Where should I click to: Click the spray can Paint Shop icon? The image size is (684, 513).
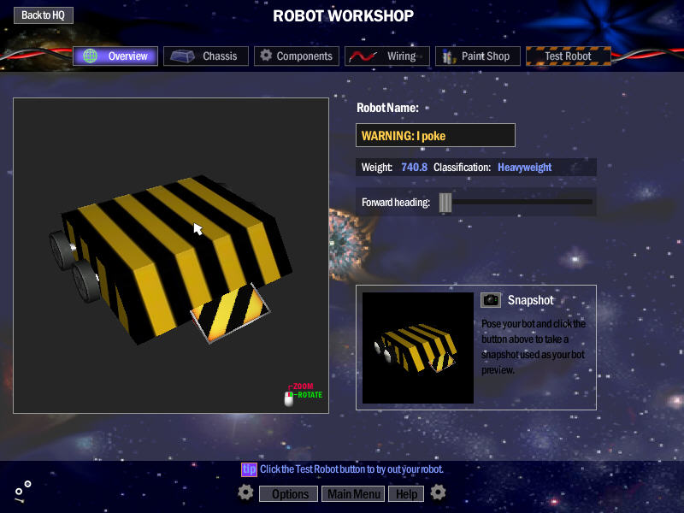[448, 56]
